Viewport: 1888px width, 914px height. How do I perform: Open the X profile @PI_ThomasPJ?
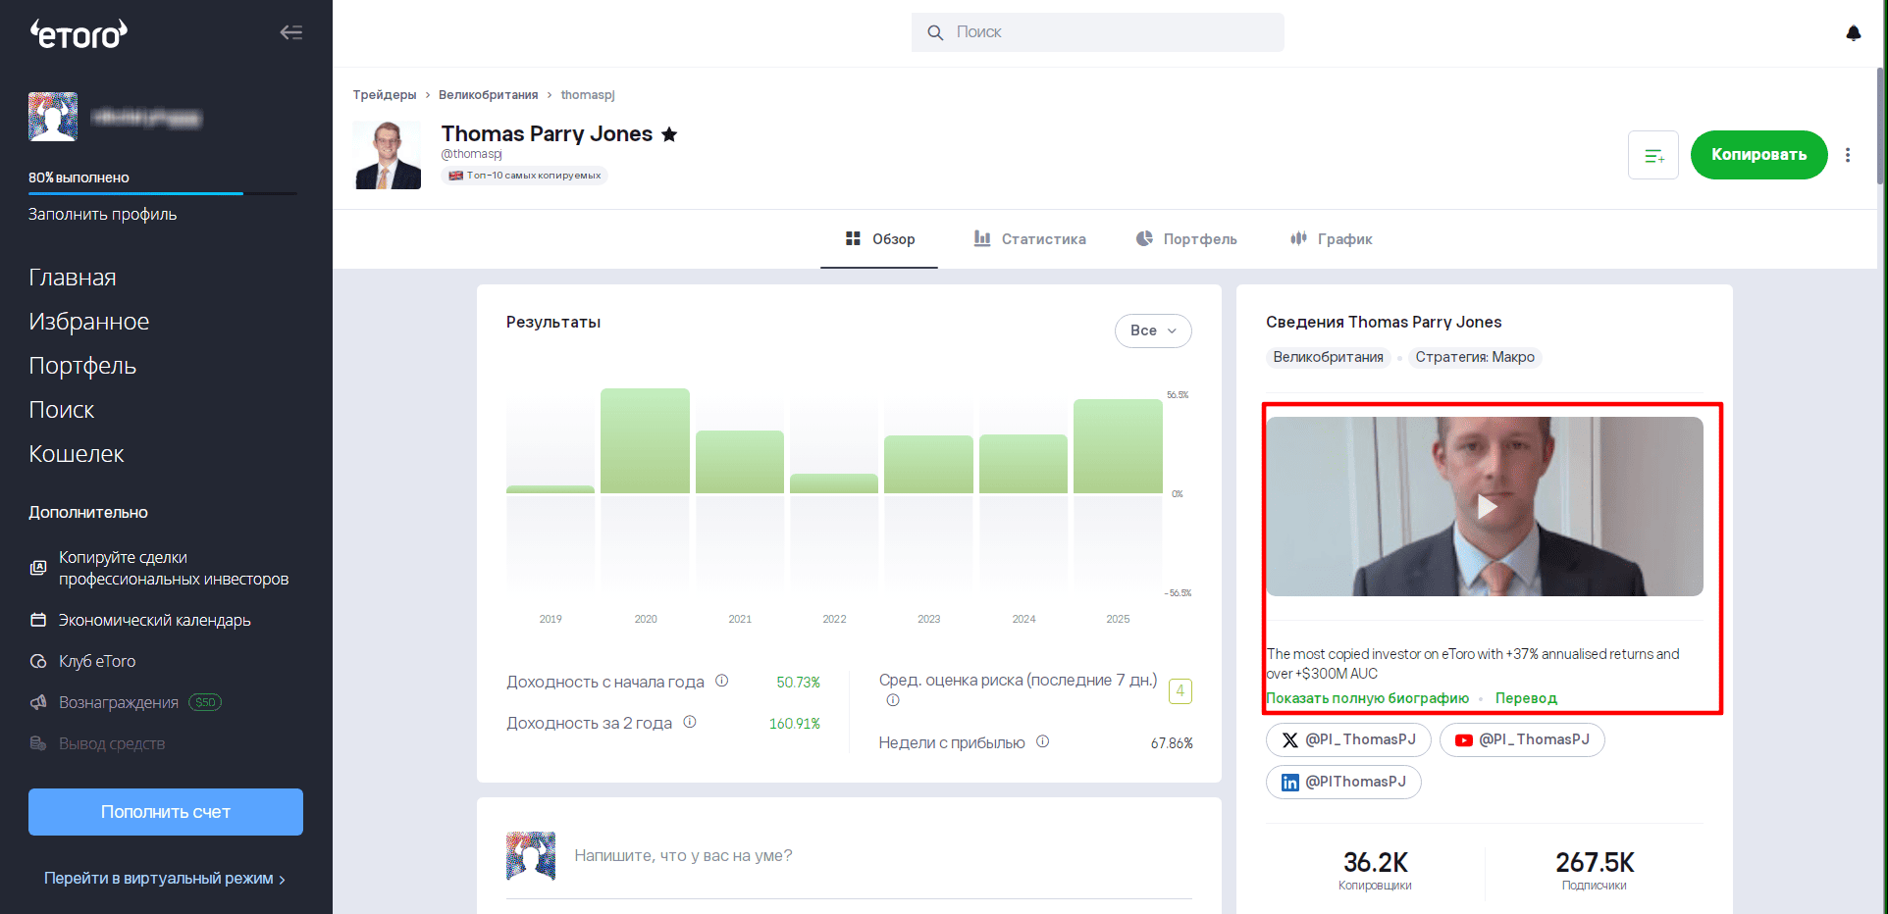pyautogui.click(x=1348, y=739)
